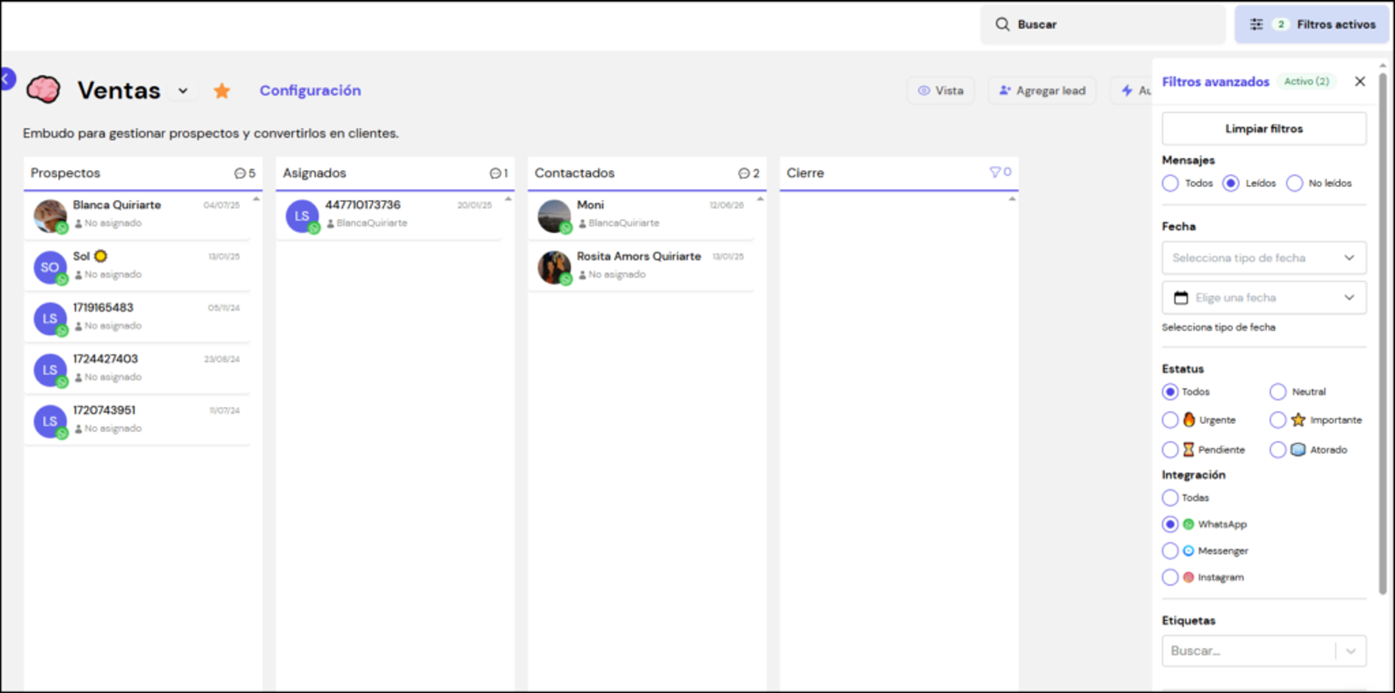This screenshot has height=693, width=1395.
Task: Collapse sidebar with purple back arrow
Action: pos(7,79)
